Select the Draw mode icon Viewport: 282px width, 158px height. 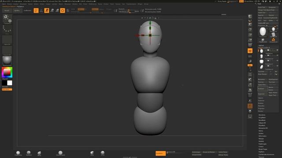(41, 11)
